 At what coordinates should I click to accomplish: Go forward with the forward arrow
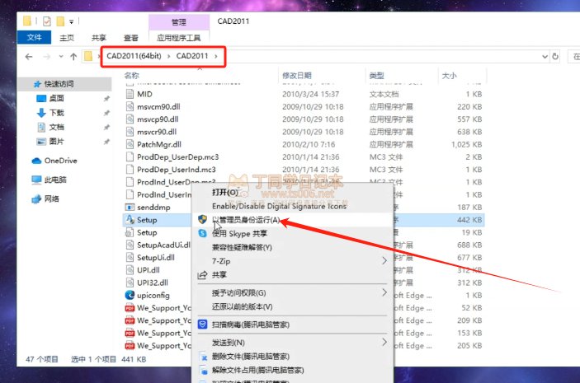point(46,57)
